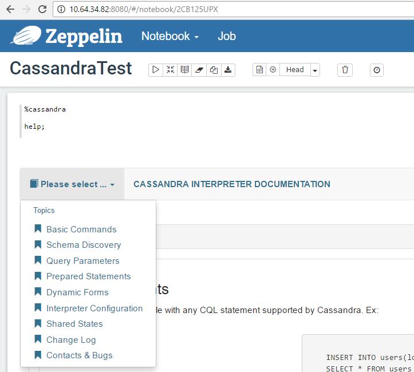Click the bookmark icon beside Basic Commands

click(38, 229)
